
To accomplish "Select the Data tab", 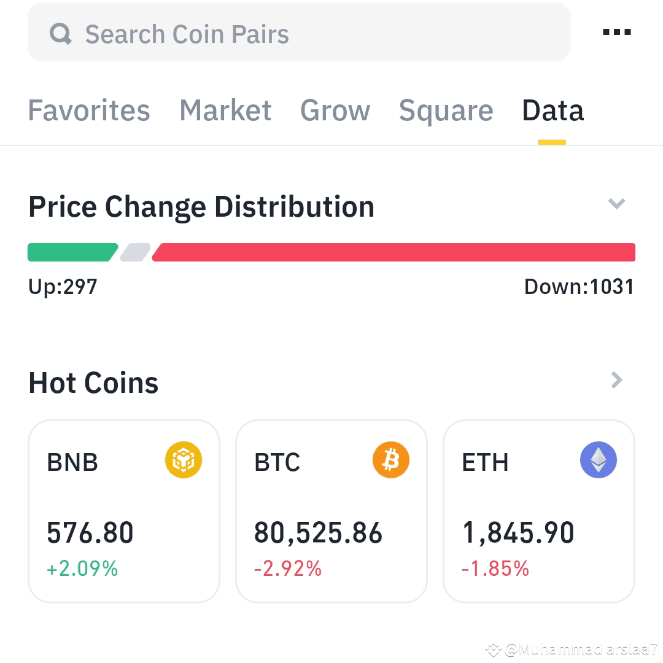I will (x=552, y=110).
